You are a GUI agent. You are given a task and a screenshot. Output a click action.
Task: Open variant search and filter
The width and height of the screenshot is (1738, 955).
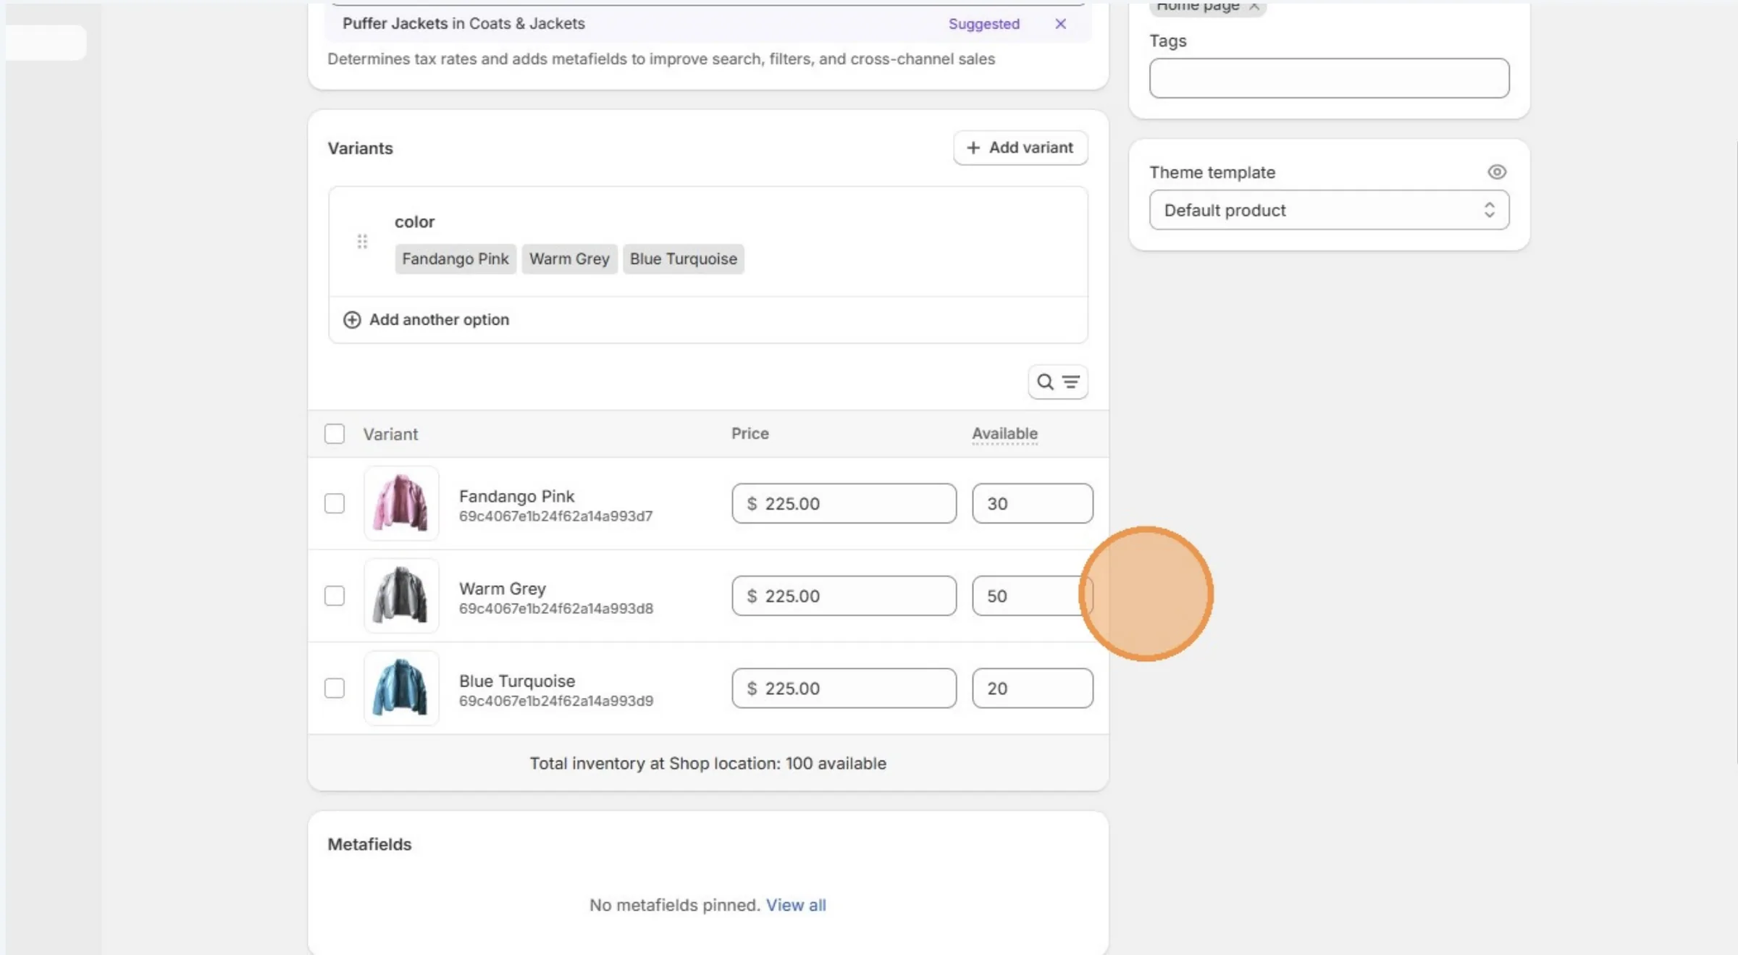(1058, 382)
